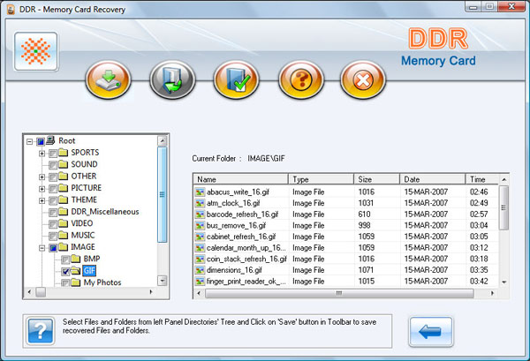Screen dimensions: 530x361
Task: Click the file list scroll down arrow
Action: (504, 282)
